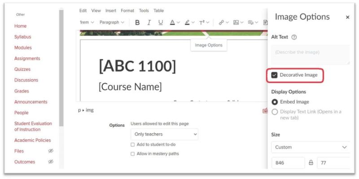
Task: Toggle underline formatting in the toolbar
Action: point(161,22)
